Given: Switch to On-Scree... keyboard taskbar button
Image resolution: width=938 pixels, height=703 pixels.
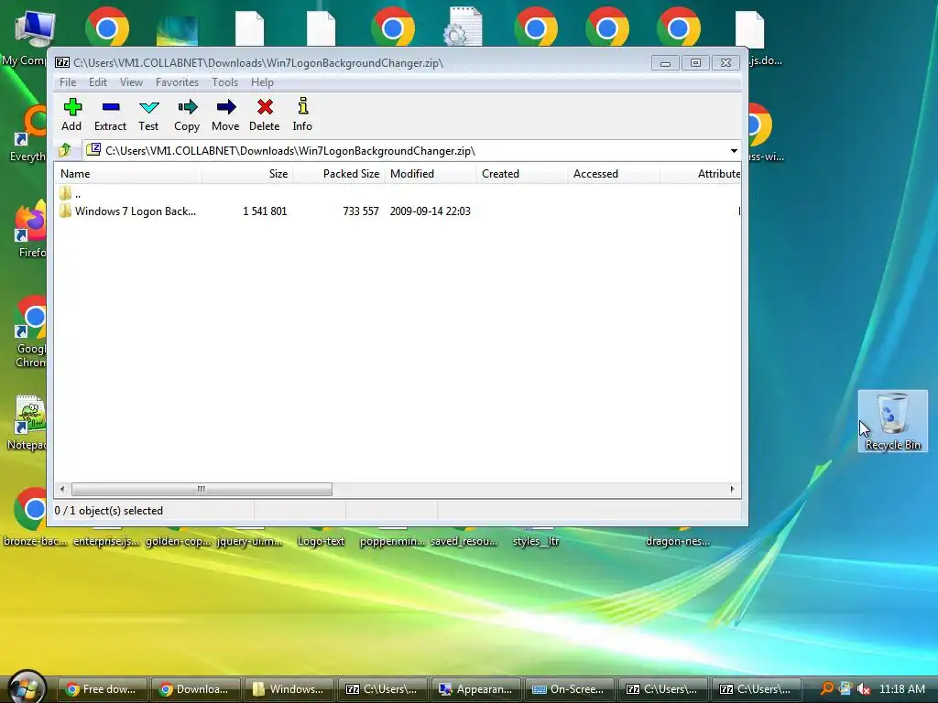Looking at the screenshot, I should click(570, 689).
